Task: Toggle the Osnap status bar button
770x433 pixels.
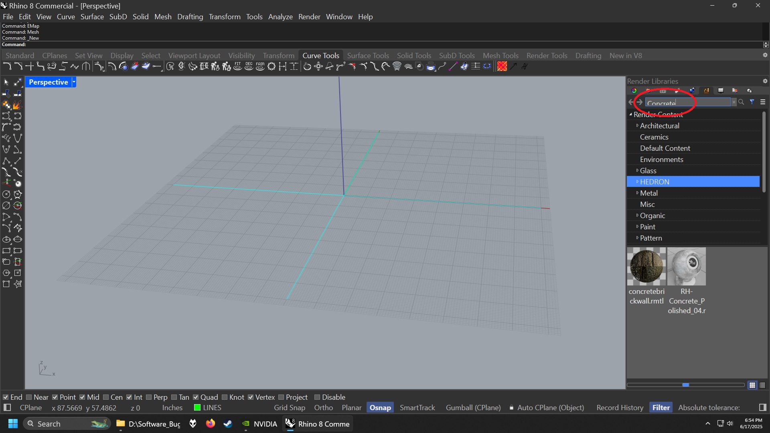Action: pyautogui.click(x=380, y=408)
